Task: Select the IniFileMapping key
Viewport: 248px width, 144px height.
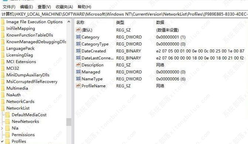Action: (x=21, y=28)
